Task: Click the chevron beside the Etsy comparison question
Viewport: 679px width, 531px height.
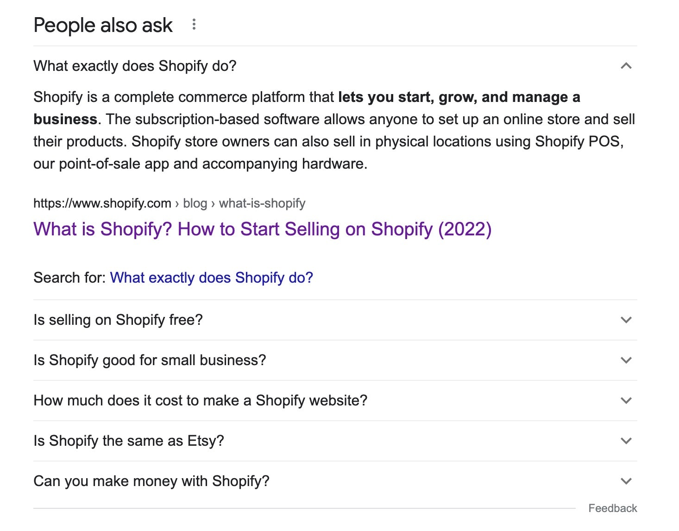Action: pyautogui.click(x=626, y=441)
